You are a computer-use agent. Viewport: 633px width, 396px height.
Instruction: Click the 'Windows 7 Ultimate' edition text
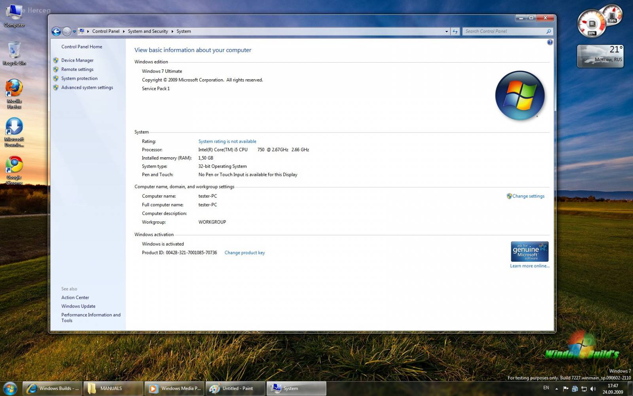162,71
